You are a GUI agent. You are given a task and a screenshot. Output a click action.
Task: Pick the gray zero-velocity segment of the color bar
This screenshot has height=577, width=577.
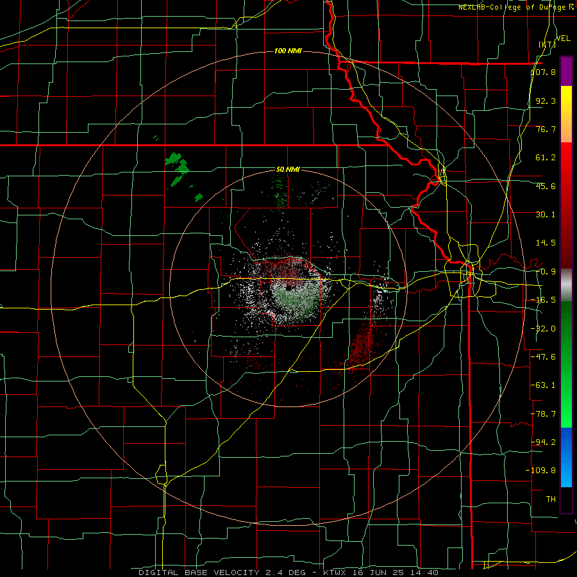pos(566,285)
